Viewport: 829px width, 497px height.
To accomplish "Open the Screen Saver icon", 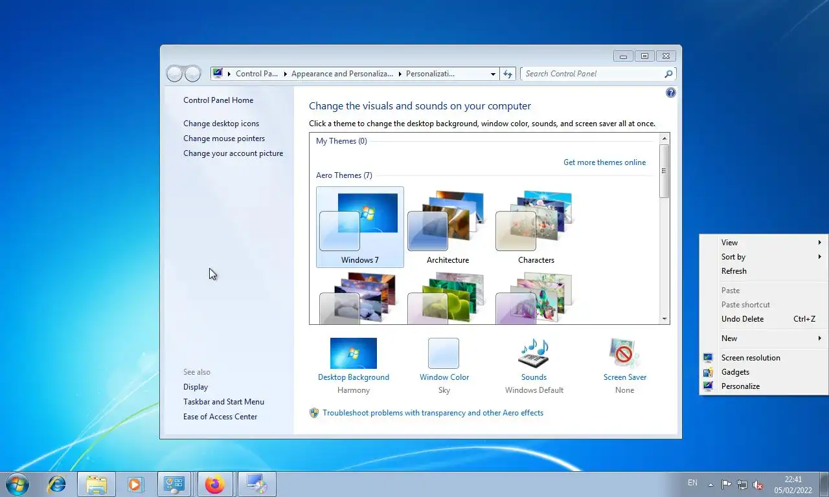I will (x=624, y=353).
